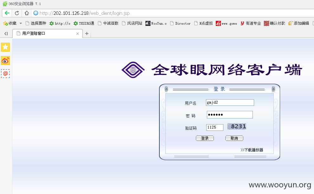Open the yellow star favorites sidebar icon
The width and height of the screenshot is (314, 194).
5,47
